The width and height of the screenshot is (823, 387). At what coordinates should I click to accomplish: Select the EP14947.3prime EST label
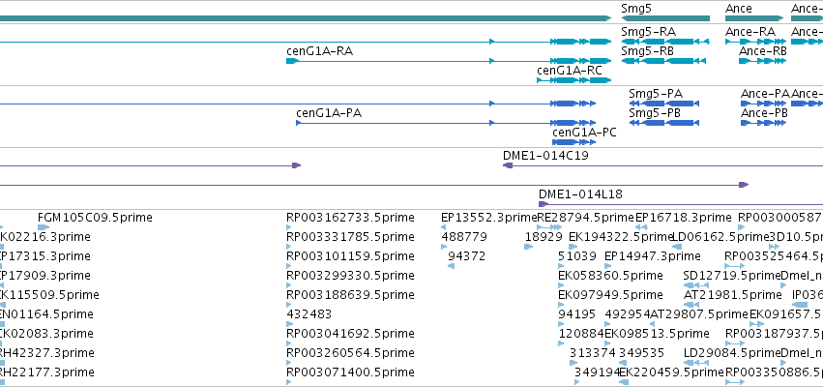(653, 256)
